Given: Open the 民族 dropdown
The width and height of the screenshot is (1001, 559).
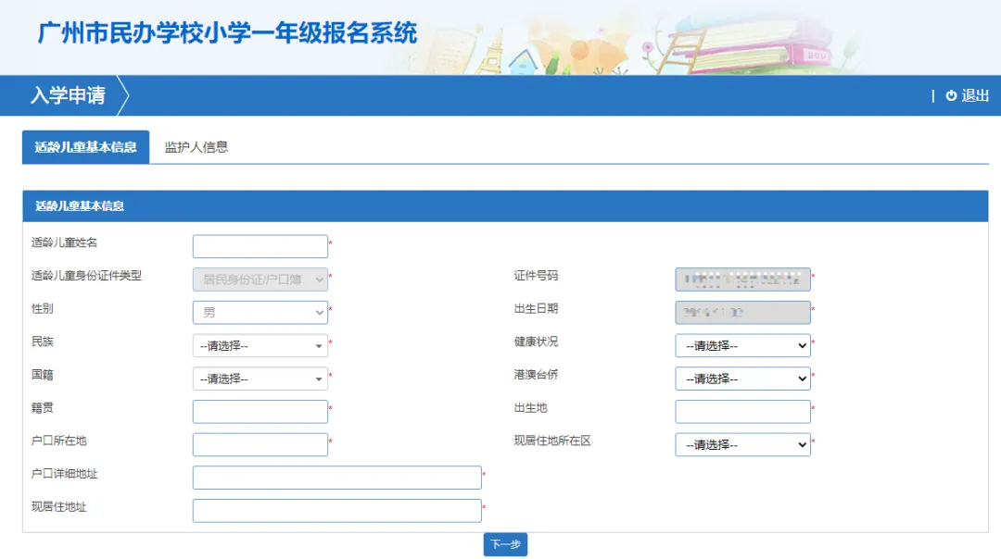Looking at the screenshot, I should click(260, 345).
